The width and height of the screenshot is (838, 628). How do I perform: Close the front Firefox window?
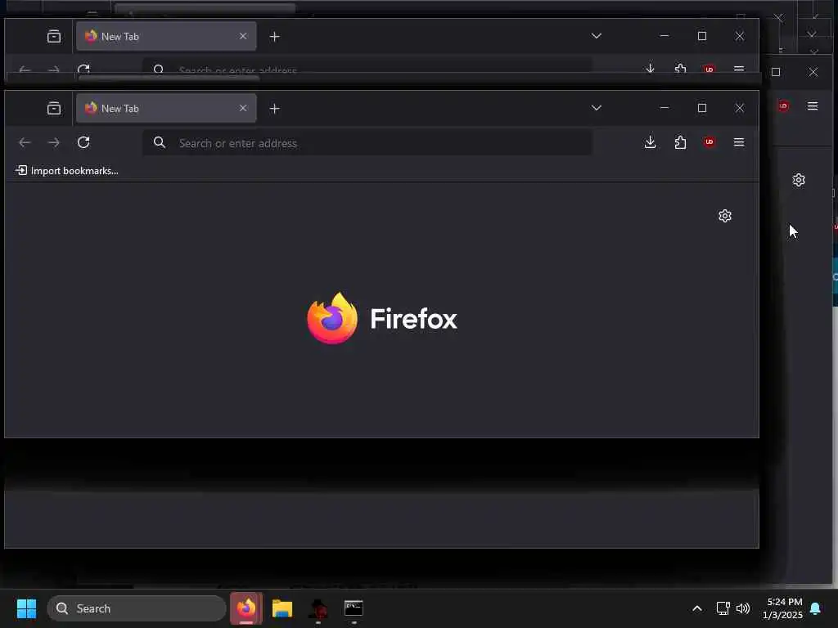[740, 108]
